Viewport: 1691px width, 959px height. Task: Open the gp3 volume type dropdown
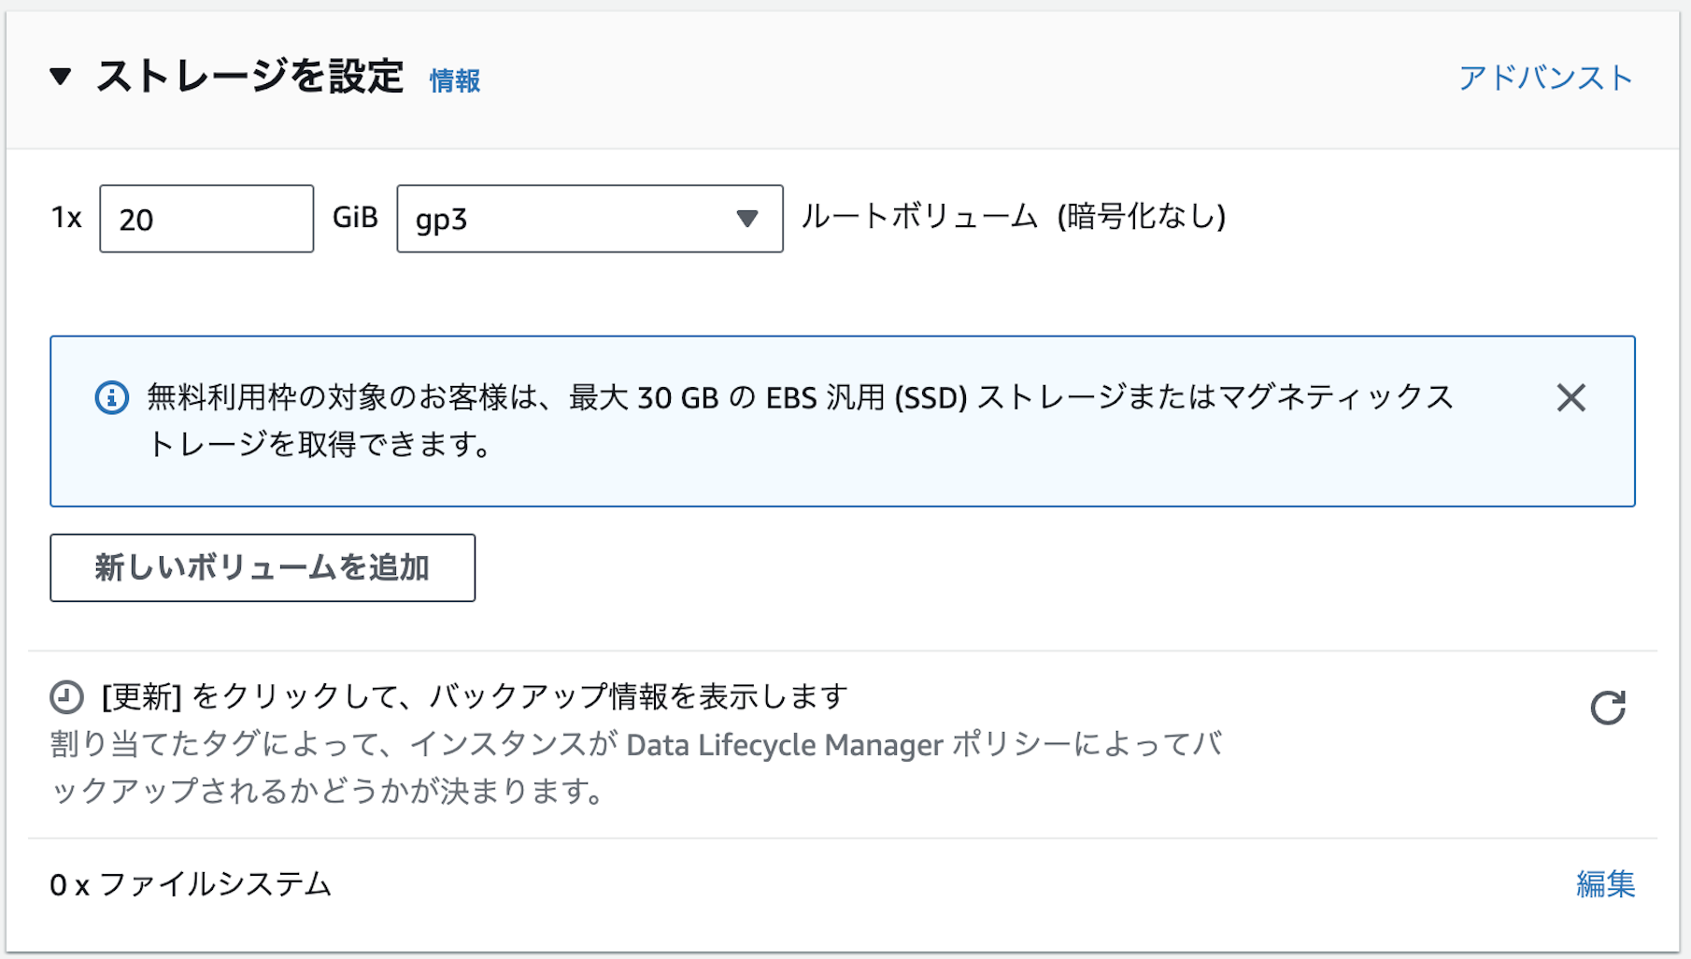[590, 219]
